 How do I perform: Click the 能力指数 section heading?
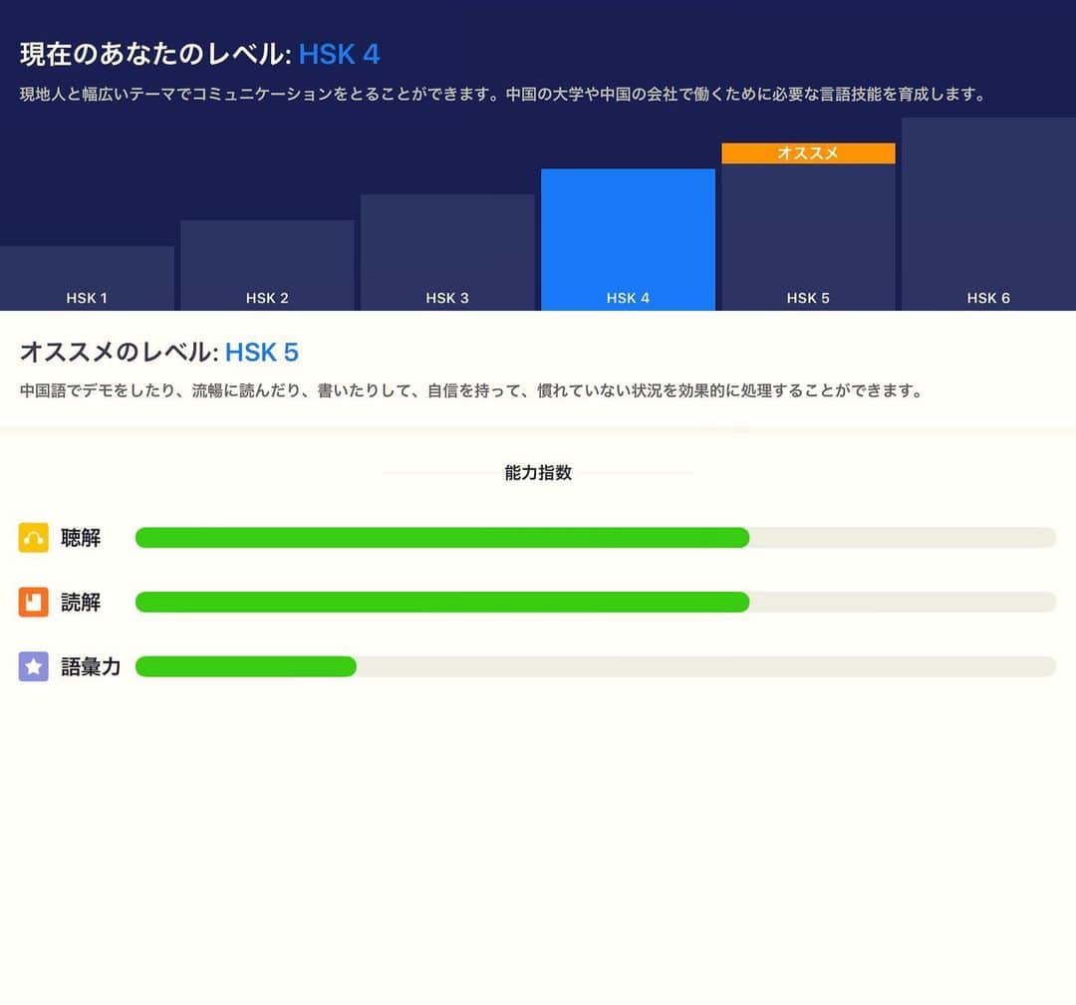click(x=538, y=473)
